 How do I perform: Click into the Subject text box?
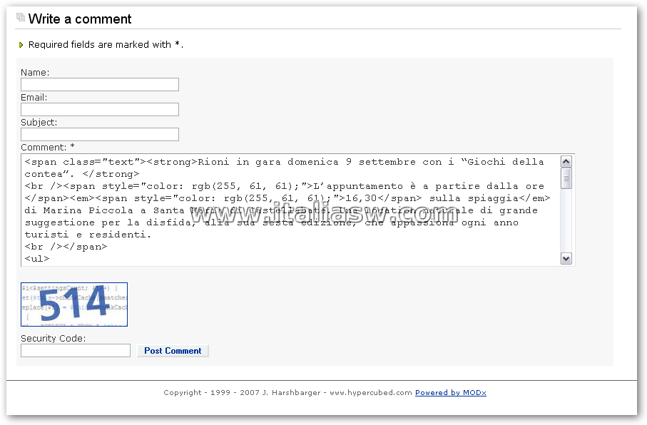pyautogui.click(x=100, y=135)
